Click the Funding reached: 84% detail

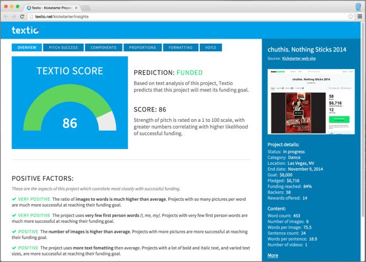290,186
